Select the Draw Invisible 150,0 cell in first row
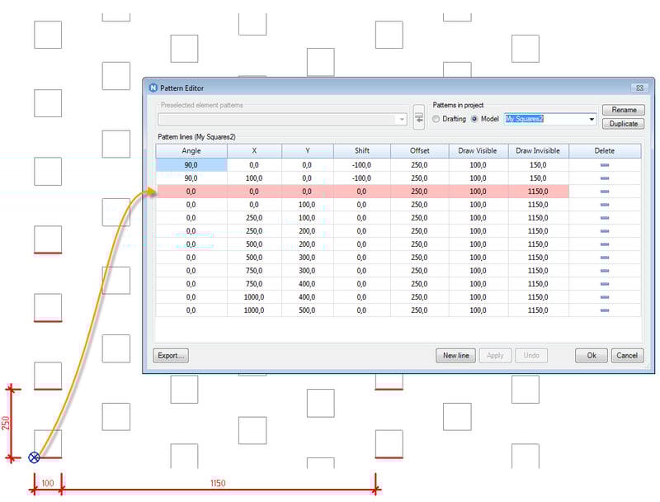660x502 pixels. coord(539,165)
